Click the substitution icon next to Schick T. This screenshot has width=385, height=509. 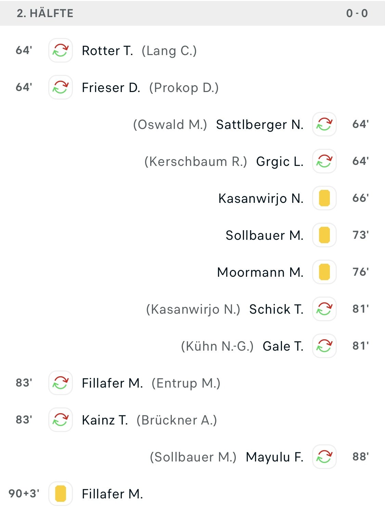pyautogui.click(x=324, y=309)
